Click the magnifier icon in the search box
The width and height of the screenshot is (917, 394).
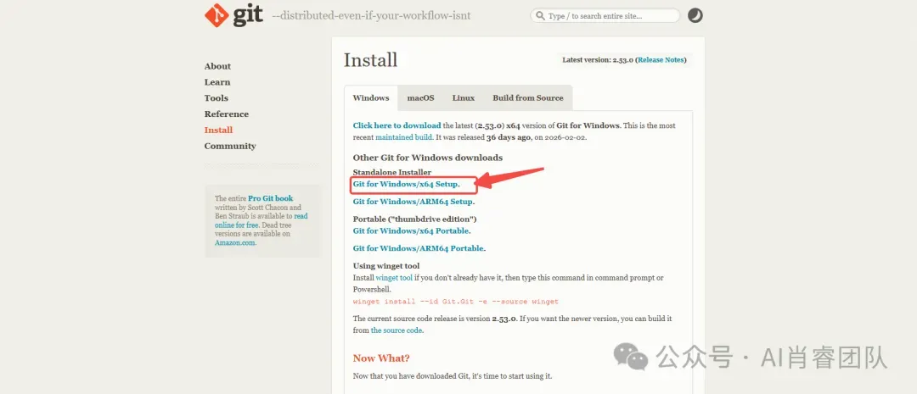(540, 16)
